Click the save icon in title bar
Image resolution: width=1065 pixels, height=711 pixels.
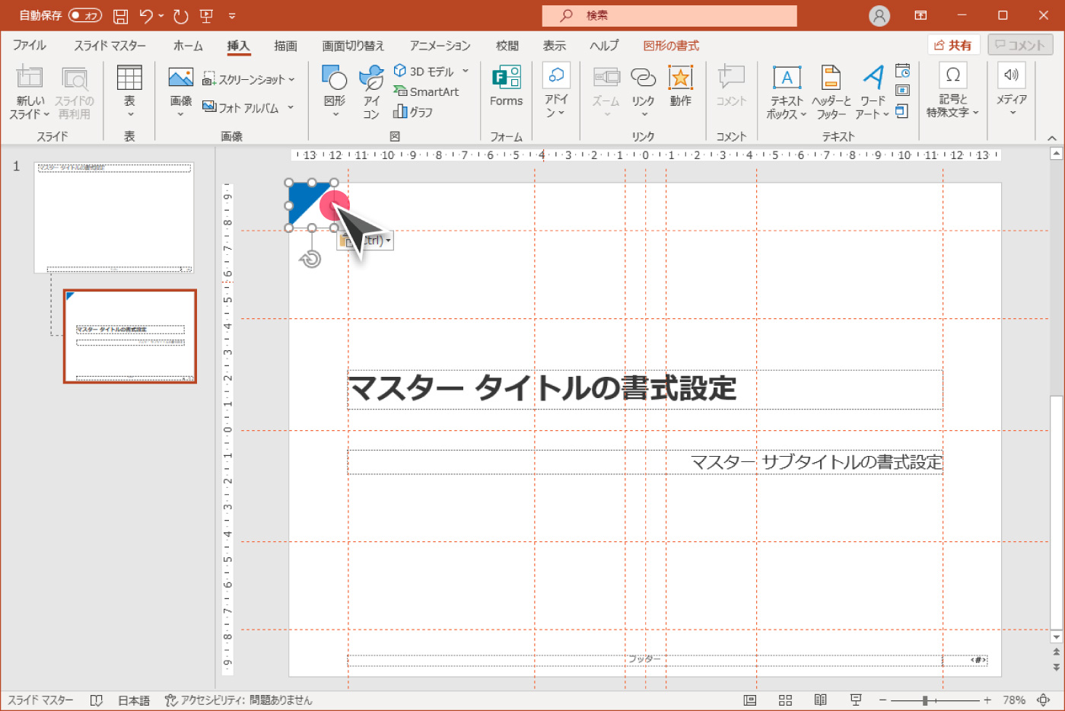(x=120, y=16)
